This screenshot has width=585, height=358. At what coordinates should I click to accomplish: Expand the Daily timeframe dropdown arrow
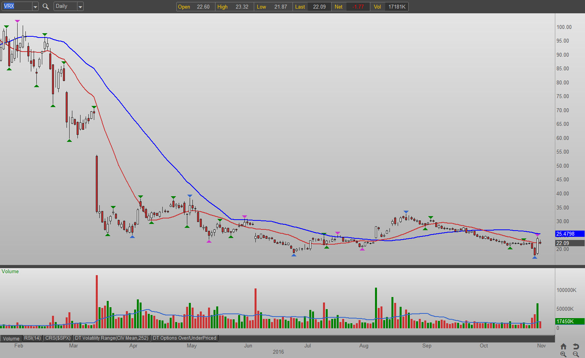80,7
